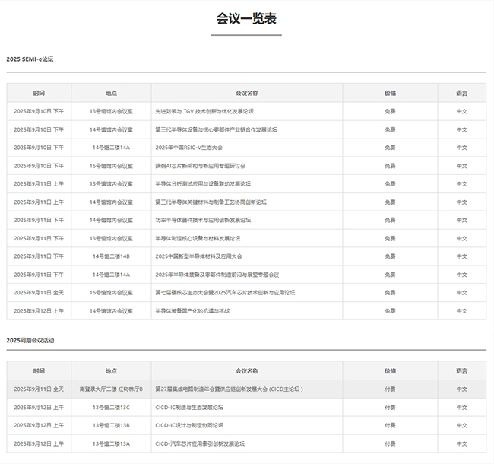Click 2025年9月11日 全天 in CICD主论坛 row

pos(39,389)
